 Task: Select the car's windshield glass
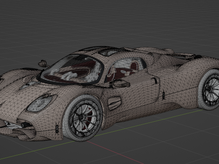pos(72,69)
